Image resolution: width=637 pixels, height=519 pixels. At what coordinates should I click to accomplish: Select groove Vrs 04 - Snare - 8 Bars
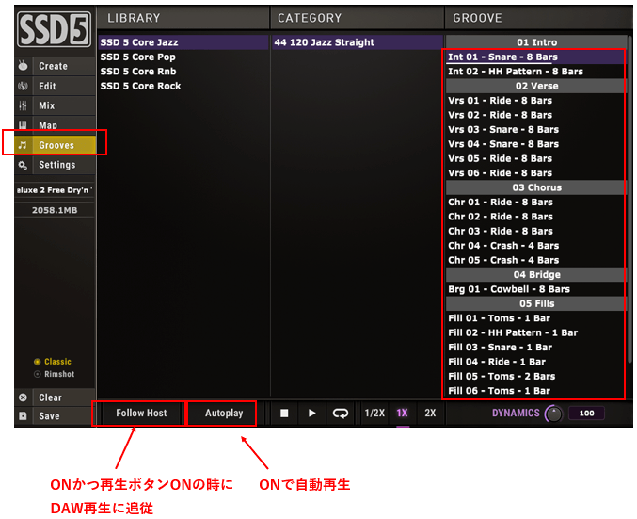click(x=536, y=144)
